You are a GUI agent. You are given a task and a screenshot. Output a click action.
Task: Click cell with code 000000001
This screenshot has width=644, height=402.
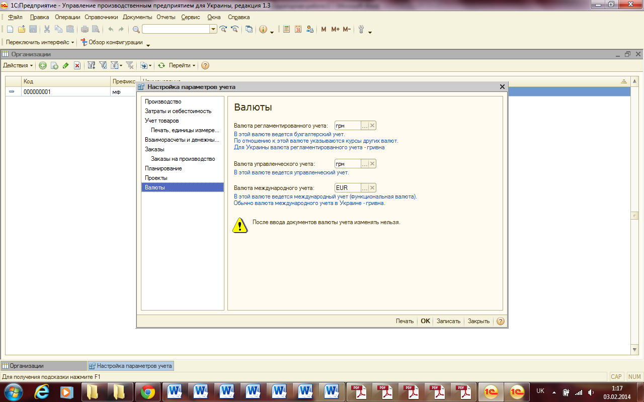[65, 92]
